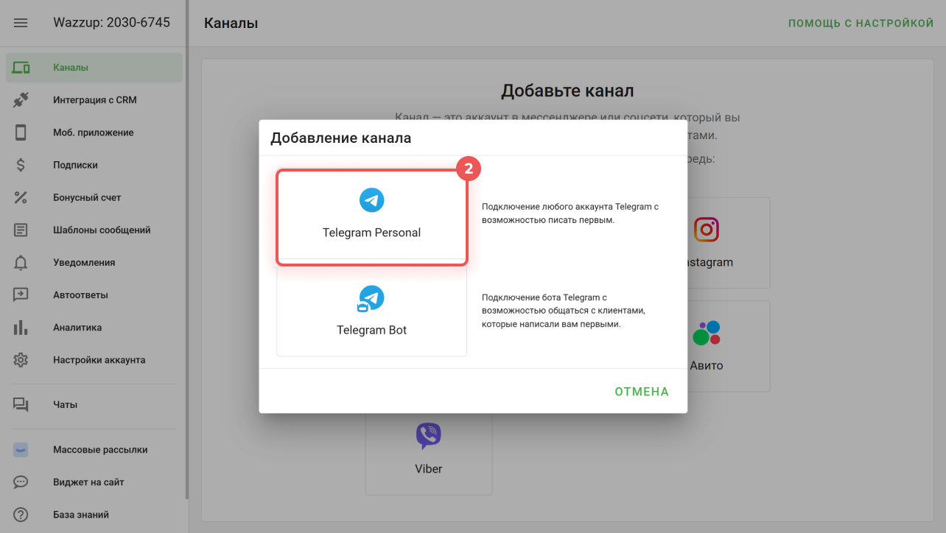Select the Telegram Personal channel option
The image size is (946, 533).
(371, 216)
